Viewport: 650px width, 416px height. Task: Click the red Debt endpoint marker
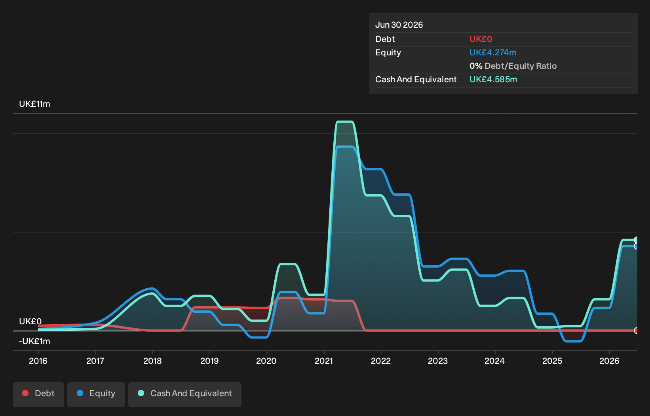[x=637, y=331]
